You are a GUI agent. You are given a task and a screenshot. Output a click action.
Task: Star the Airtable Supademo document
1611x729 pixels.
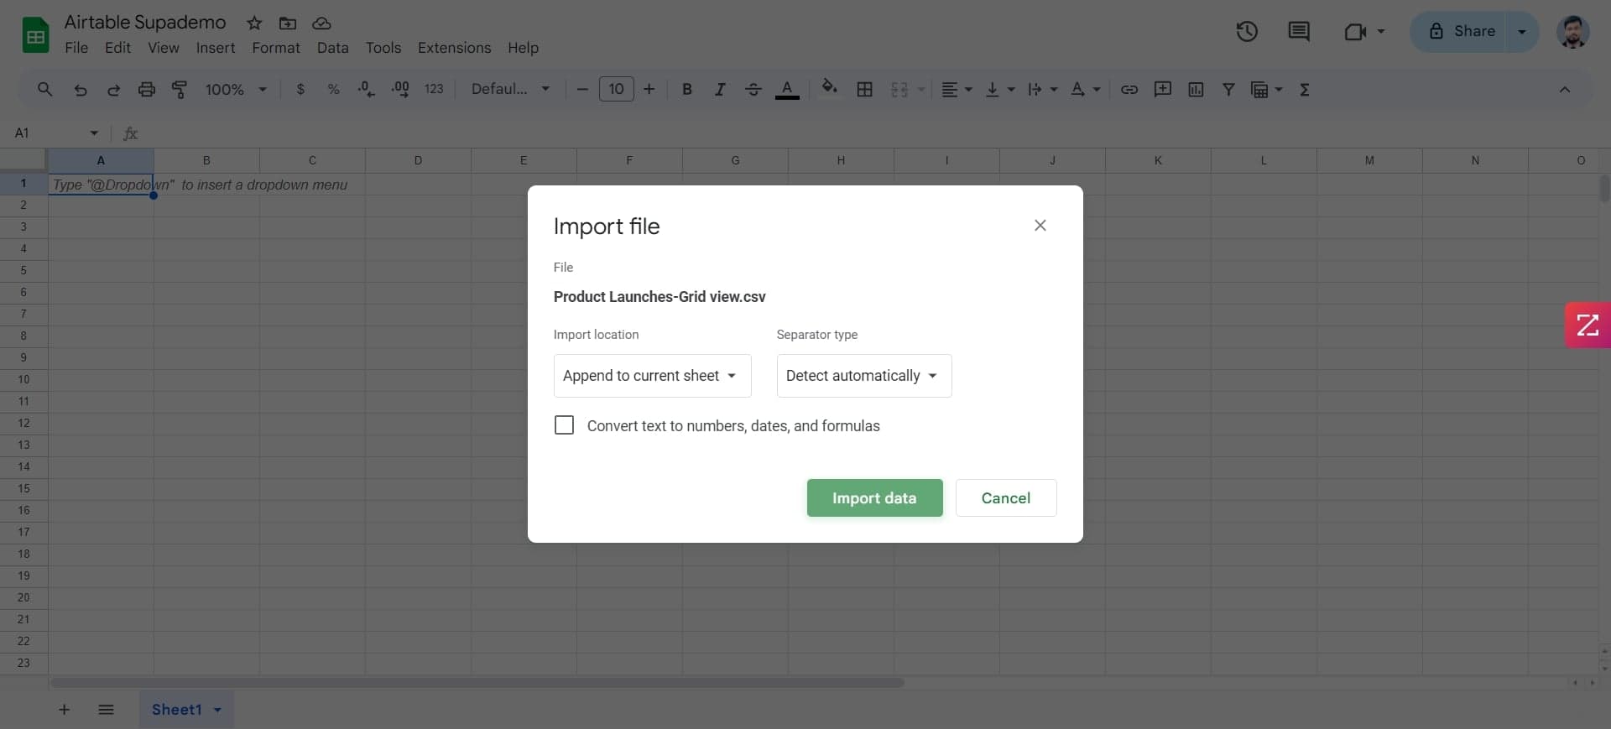(x=254, y=23)
